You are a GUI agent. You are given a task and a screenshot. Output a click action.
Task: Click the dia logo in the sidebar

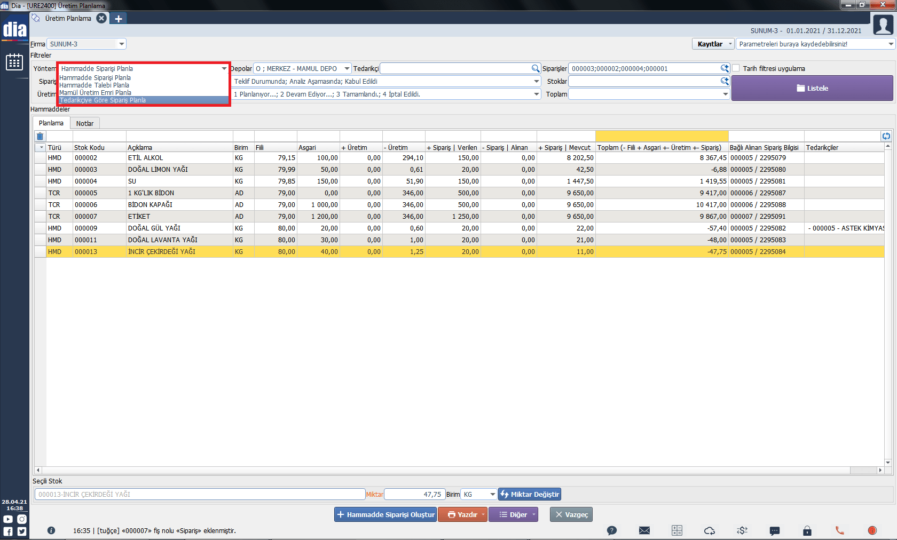tap(14, 30)
